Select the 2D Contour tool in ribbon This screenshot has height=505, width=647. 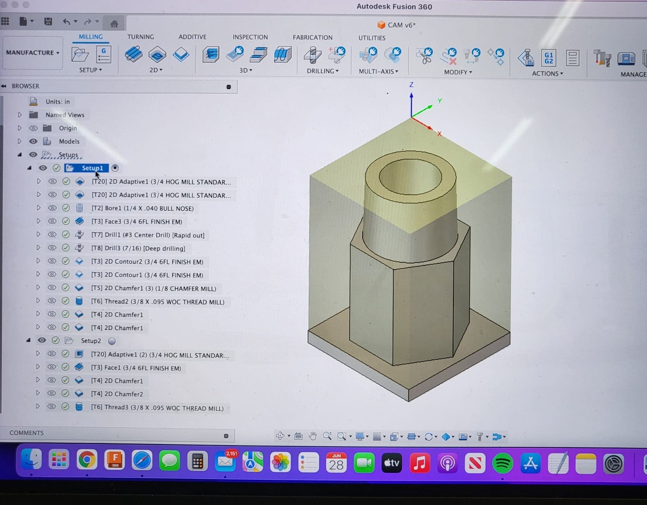(x=181, y=55)
